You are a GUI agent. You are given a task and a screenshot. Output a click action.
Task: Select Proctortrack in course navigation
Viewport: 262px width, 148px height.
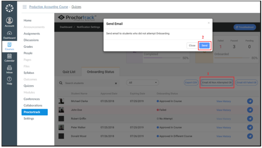[35, 112]
